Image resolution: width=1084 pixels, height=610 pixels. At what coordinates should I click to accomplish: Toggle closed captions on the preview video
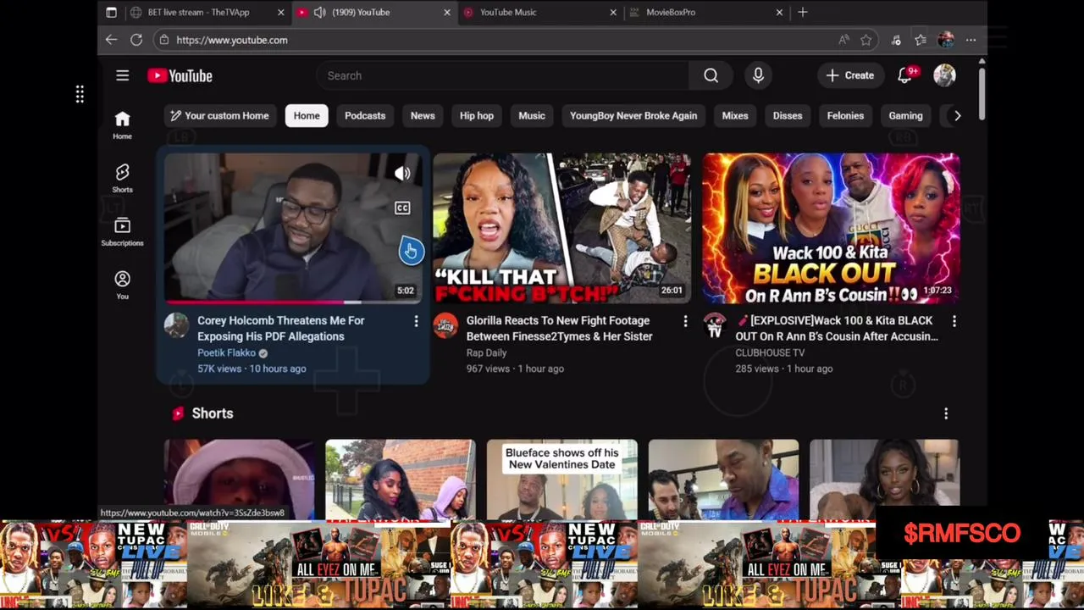click(x=402, y=208)
